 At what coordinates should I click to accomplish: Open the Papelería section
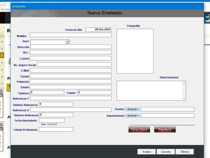click(x=165, y=130)
